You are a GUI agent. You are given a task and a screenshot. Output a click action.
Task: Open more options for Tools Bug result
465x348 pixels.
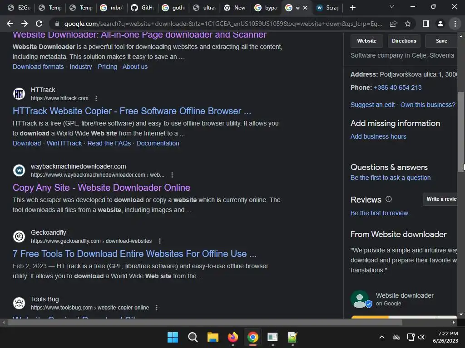click(157, 308)
